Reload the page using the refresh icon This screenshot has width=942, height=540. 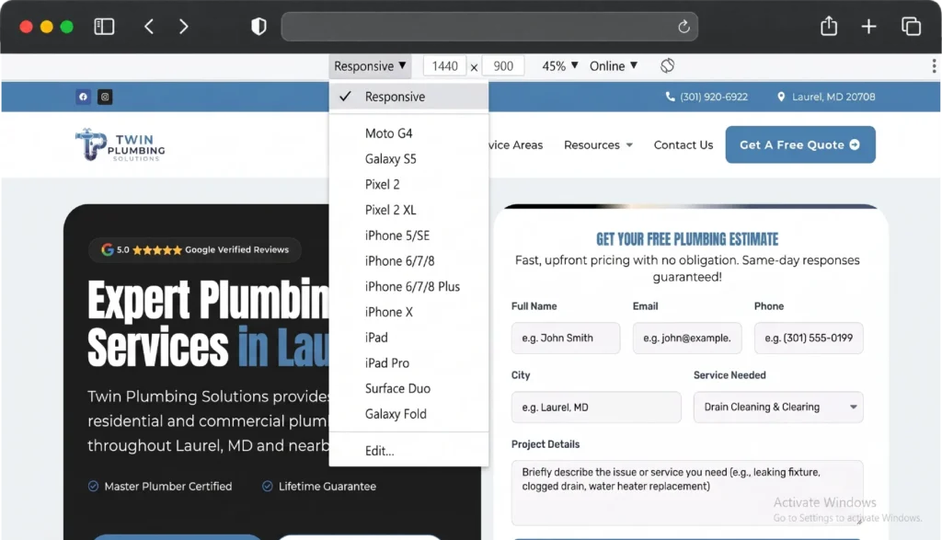coord(684,27)
